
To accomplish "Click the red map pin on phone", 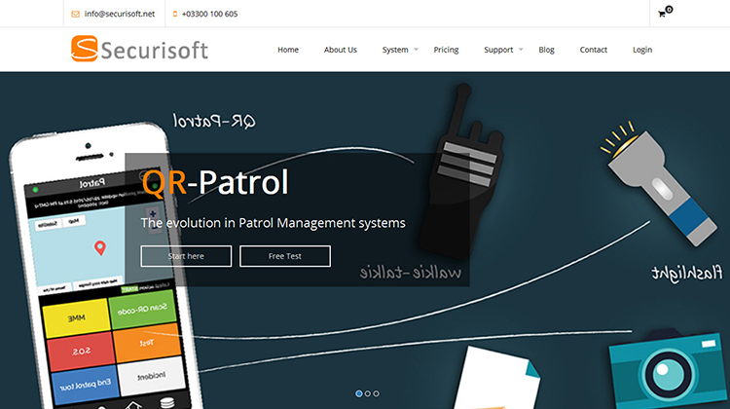I will (x=100, y=247).
